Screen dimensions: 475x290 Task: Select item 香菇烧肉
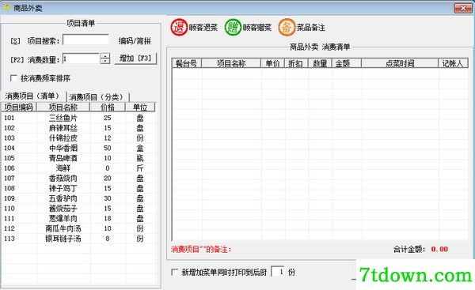point(63,178)
